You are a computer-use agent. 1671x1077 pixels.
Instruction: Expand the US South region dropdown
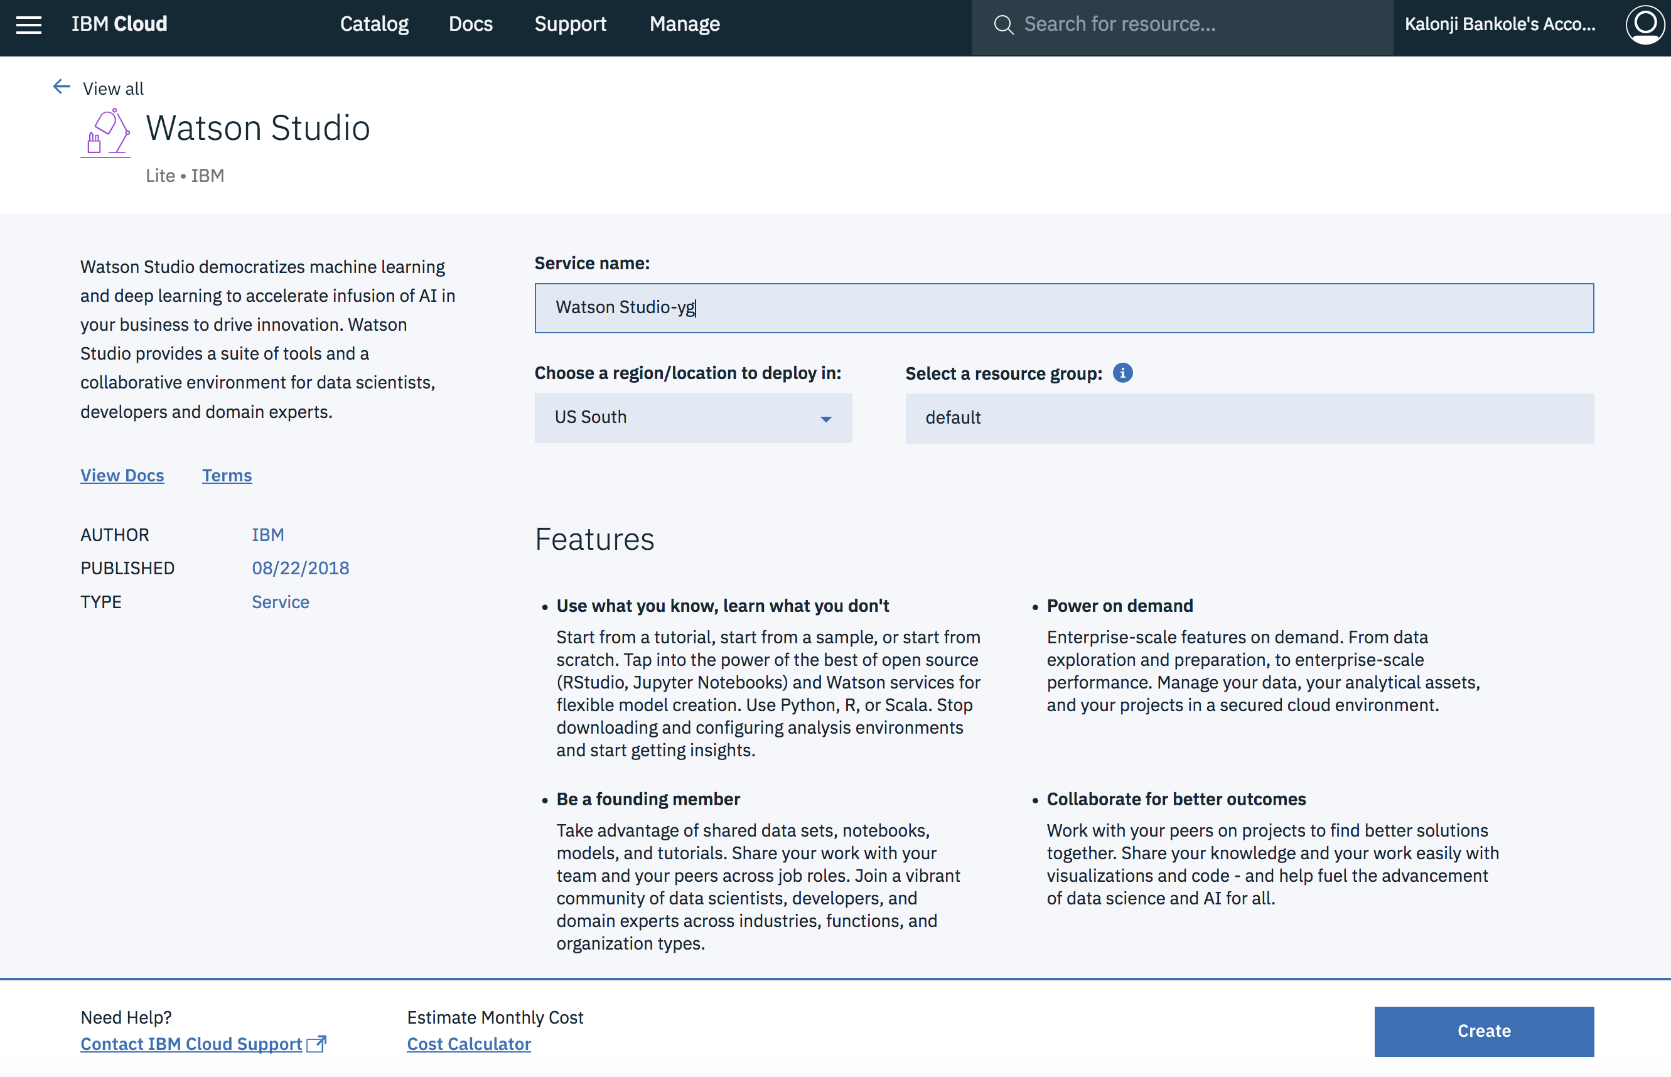tap(692, 417)
